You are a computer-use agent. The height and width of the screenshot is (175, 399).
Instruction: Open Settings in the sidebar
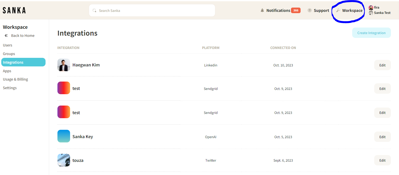click(10, 88)
